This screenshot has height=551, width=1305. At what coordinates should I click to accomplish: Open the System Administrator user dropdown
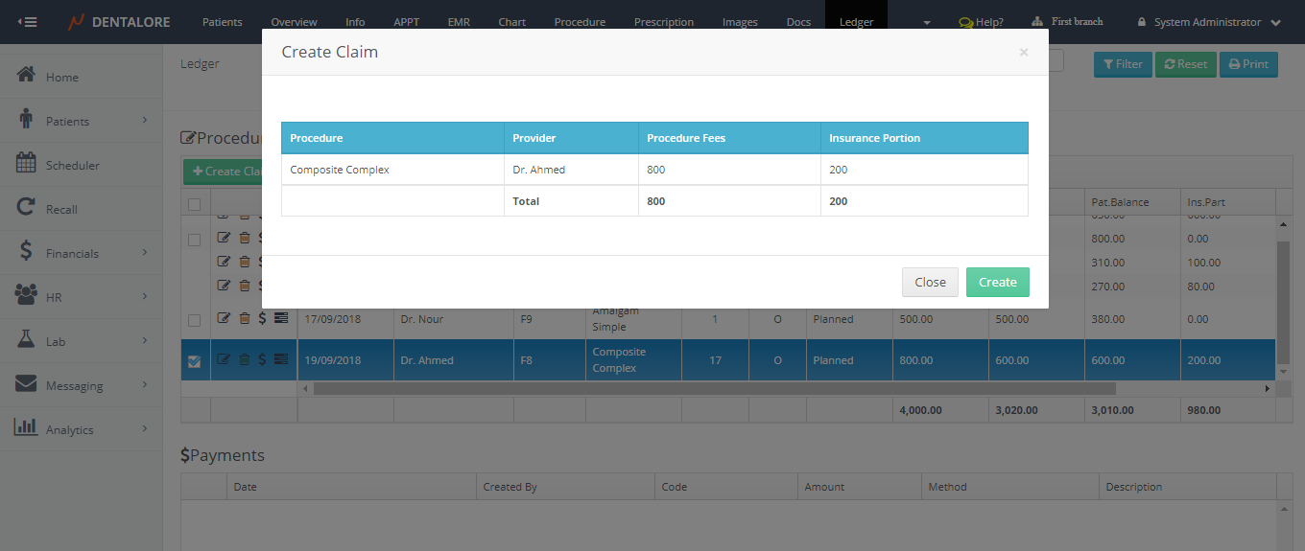(x=1208, y=22)
